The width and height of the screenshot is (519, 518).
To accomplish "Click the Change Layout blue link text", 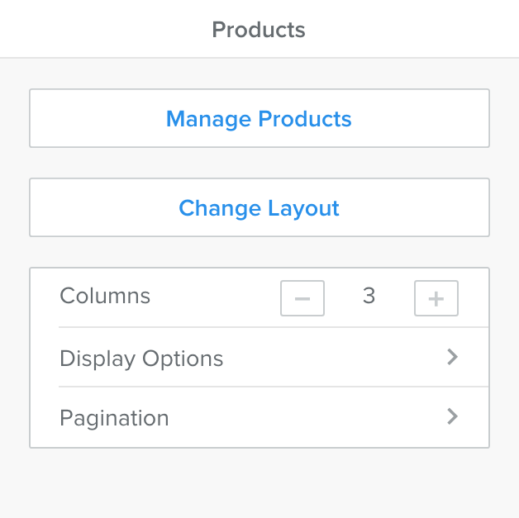I will pos(259,207).
